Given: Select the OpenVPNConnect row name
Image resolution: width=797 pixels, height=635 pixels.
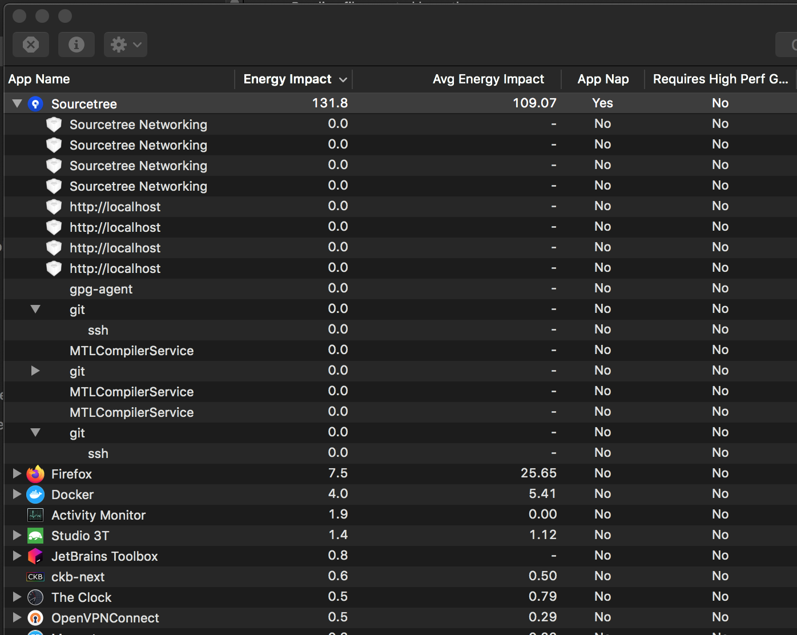Looking at the screenshot, I should pyautogui.click(x=105, y=618).
